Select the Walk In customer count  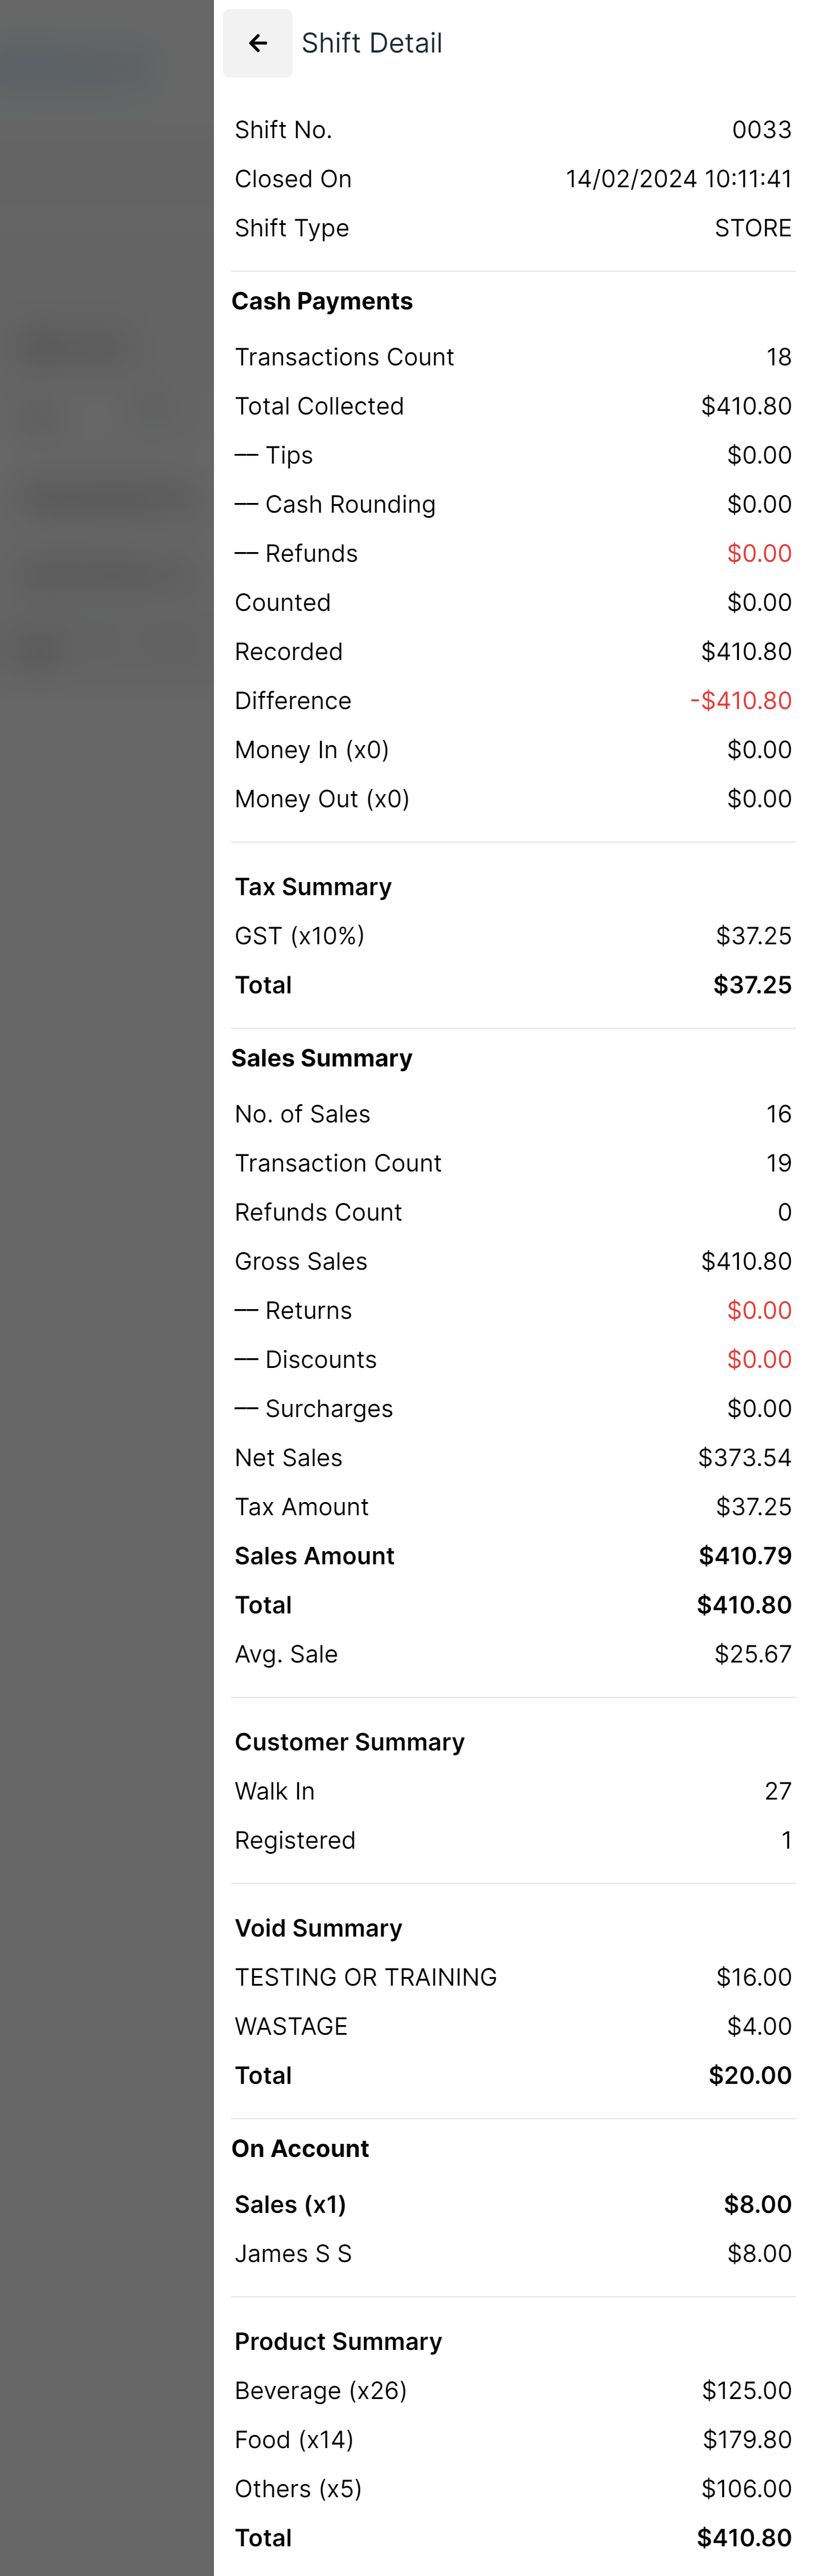click(778, 1791)
